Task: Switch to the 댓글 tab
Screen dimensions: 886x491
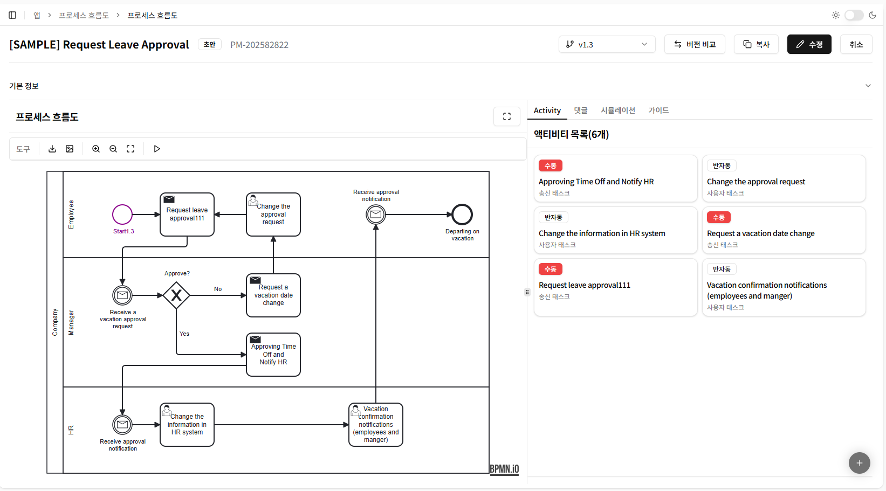Action: click(x=580, y=110)
